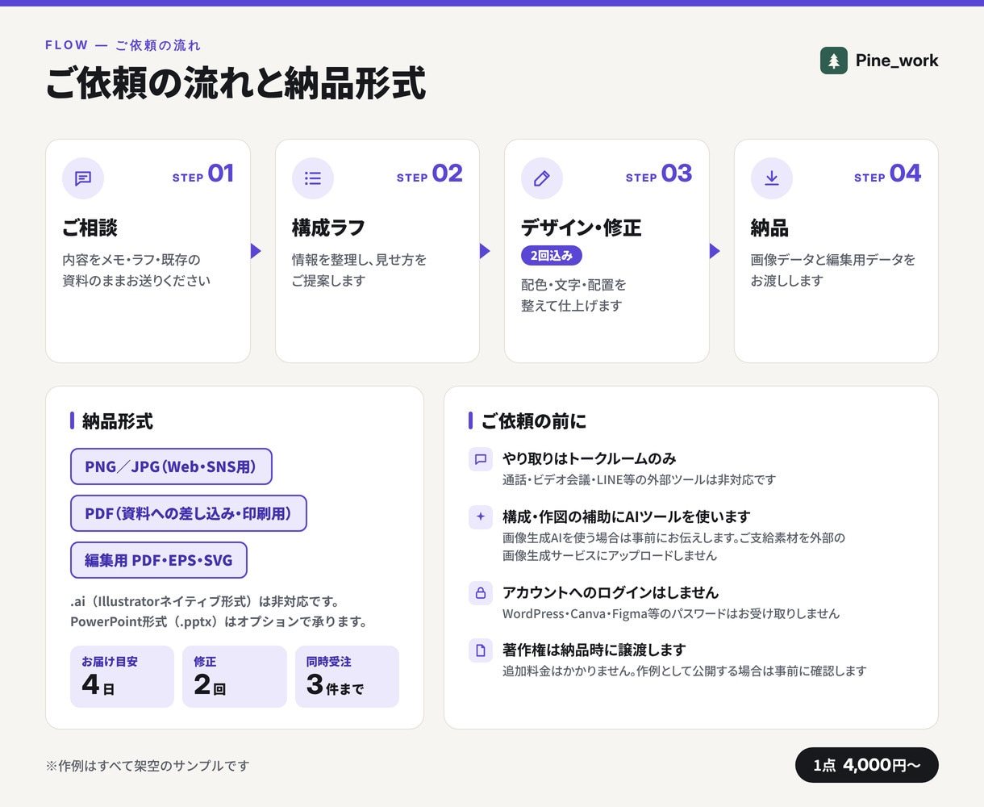Click the STEP 03 label

pos(659,174)
